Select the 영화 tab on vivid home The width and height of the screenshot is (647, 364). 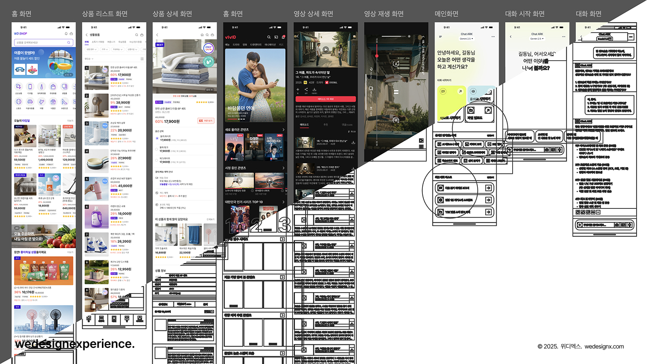tap(245, 45)
